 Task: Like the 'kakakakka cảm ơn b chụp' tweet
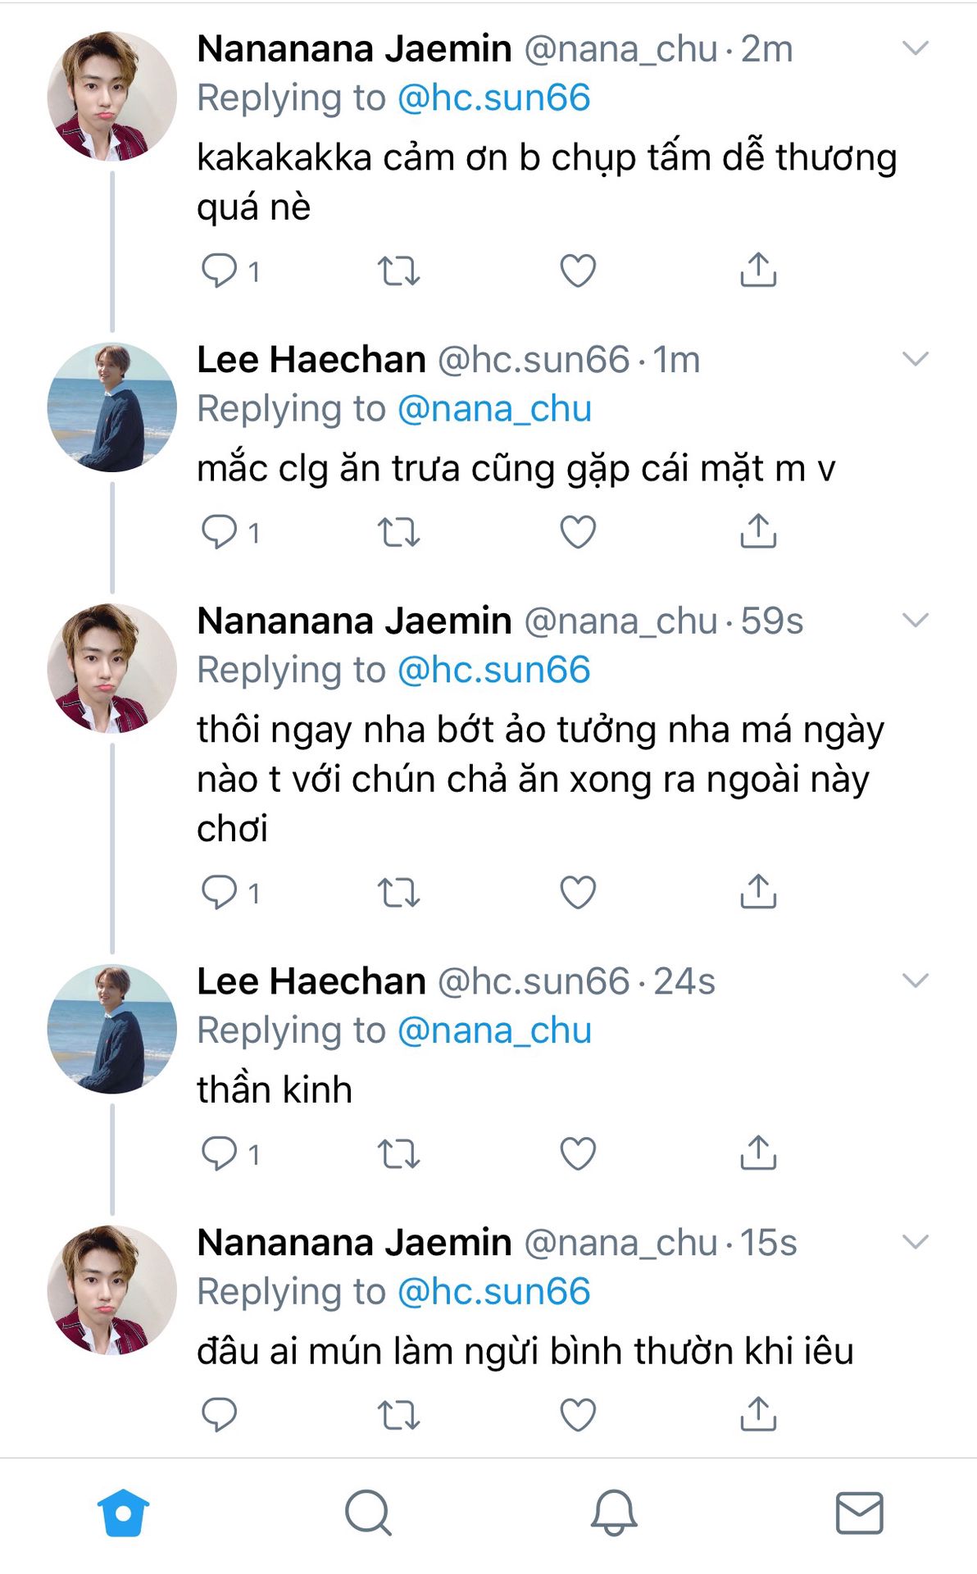tap(578, 271)
